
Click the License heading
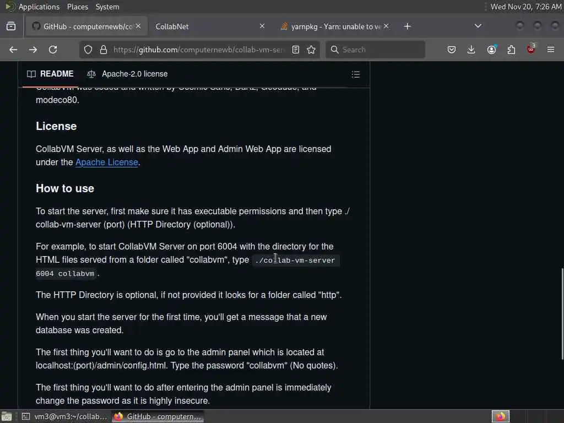(56, 126)
